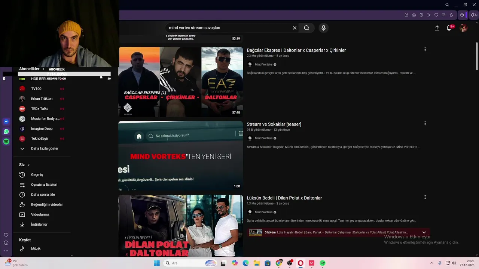Open the Imagine Deep subscription channel
479x269 pixels.
click(42, 129)
